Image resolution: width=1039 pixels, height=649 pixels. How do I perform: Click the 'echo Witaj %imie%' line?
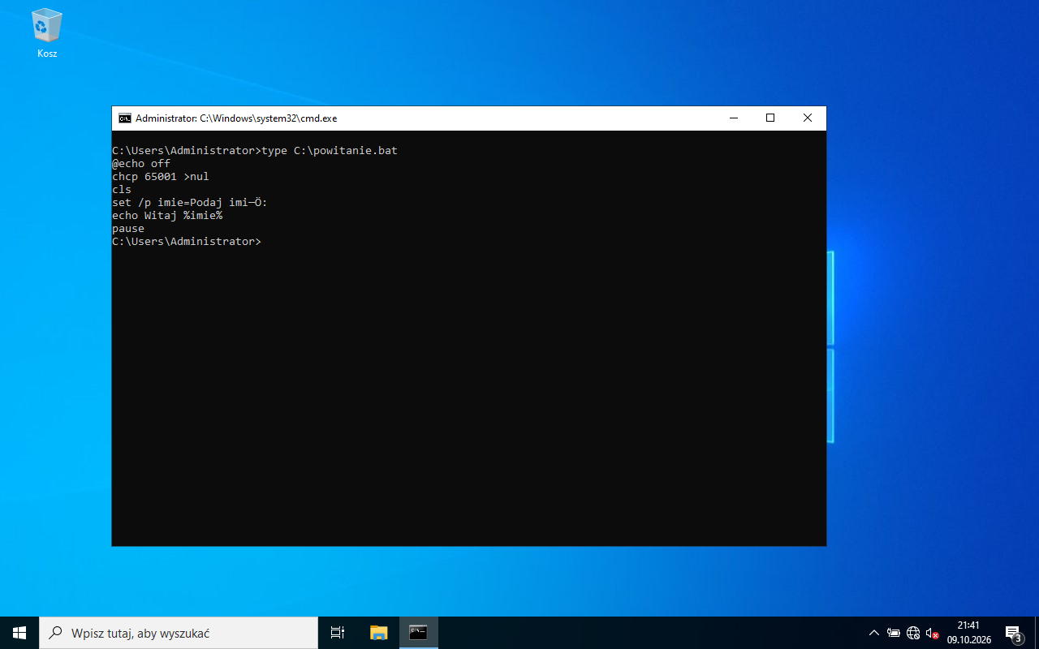(167, 216)
